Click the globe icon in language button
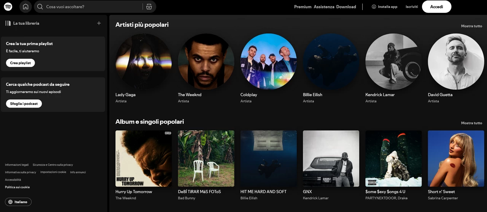The image size is (487, 212). pyautogui.click(x=10, y=202)
